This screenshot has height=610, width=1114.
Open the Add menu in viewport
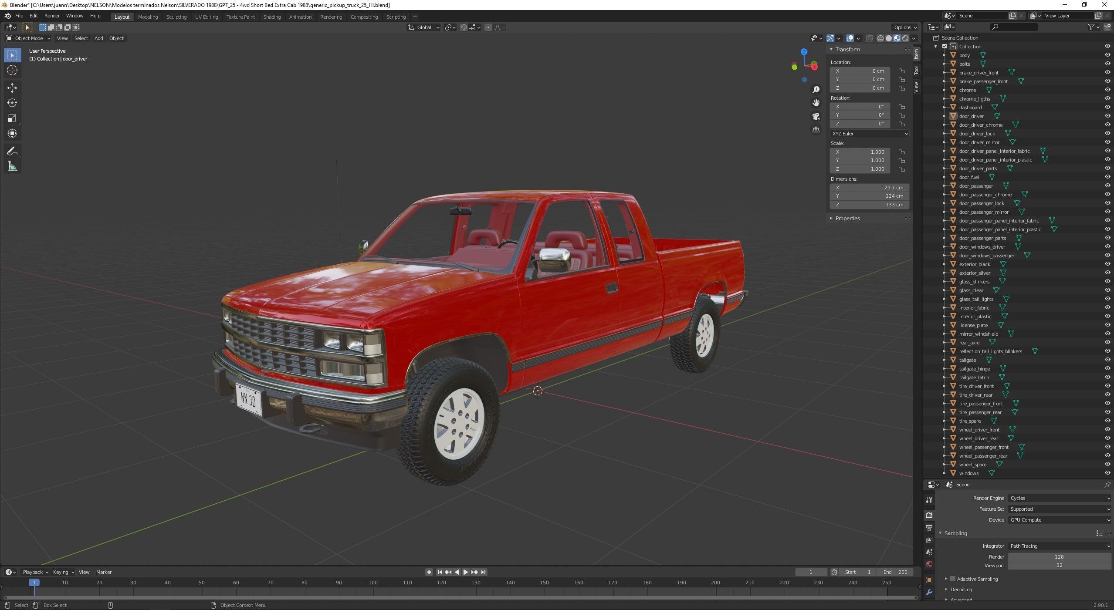click(x=99, y=38)
